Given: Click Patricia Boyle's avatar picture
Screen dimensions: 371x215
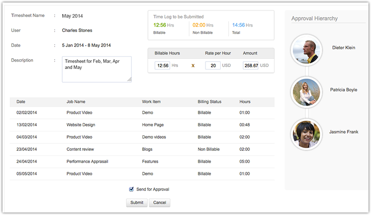Looking at the screenshot, I should 306,92.
